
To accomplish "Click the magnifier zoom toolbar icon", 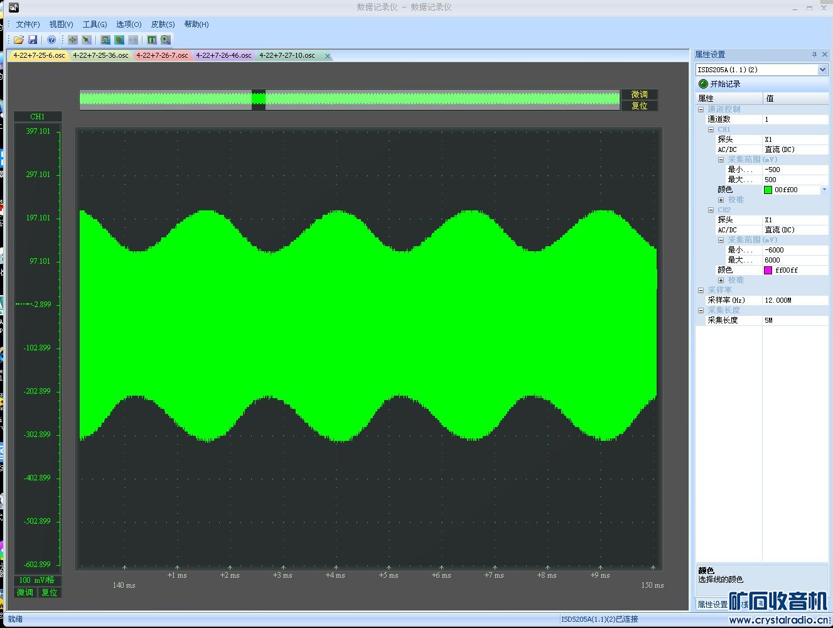I will click(166, 40).
